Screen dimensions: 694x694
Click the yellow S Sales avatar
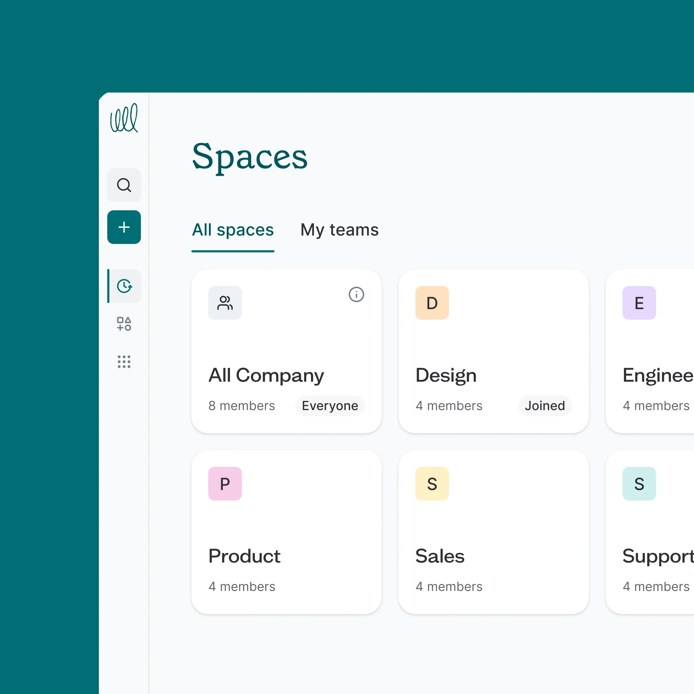pyautogui.click(x=432, y=483)
